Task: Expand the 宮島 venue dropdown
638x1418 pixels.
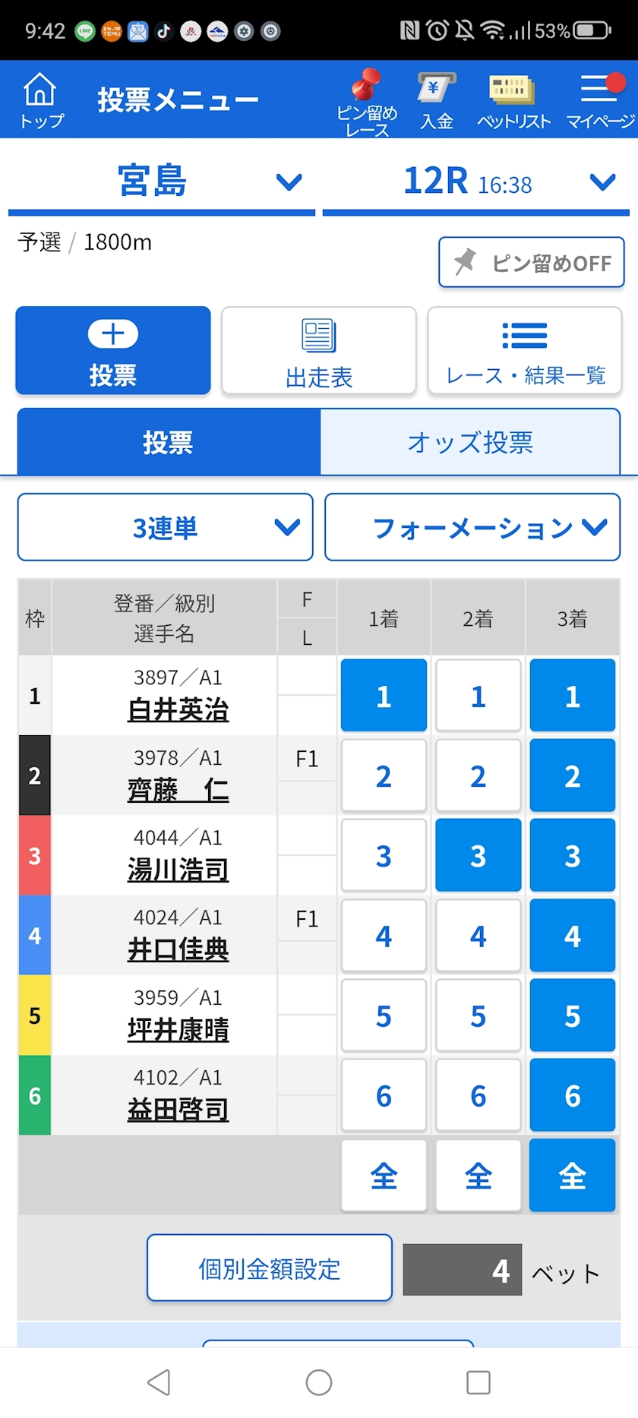Action: 162,182
